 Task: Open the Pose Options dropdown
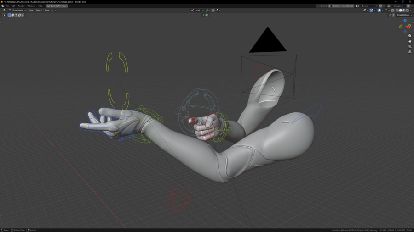point(404,15)
